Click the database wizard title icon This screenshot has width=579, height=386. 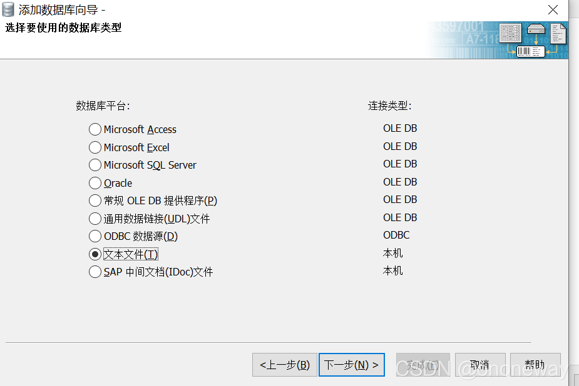point(8,9)
